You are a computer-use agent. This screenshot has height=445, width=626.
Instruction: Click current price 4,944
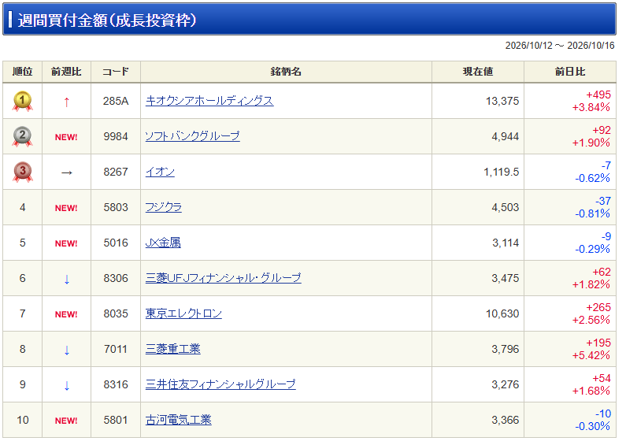coord(505,136)
